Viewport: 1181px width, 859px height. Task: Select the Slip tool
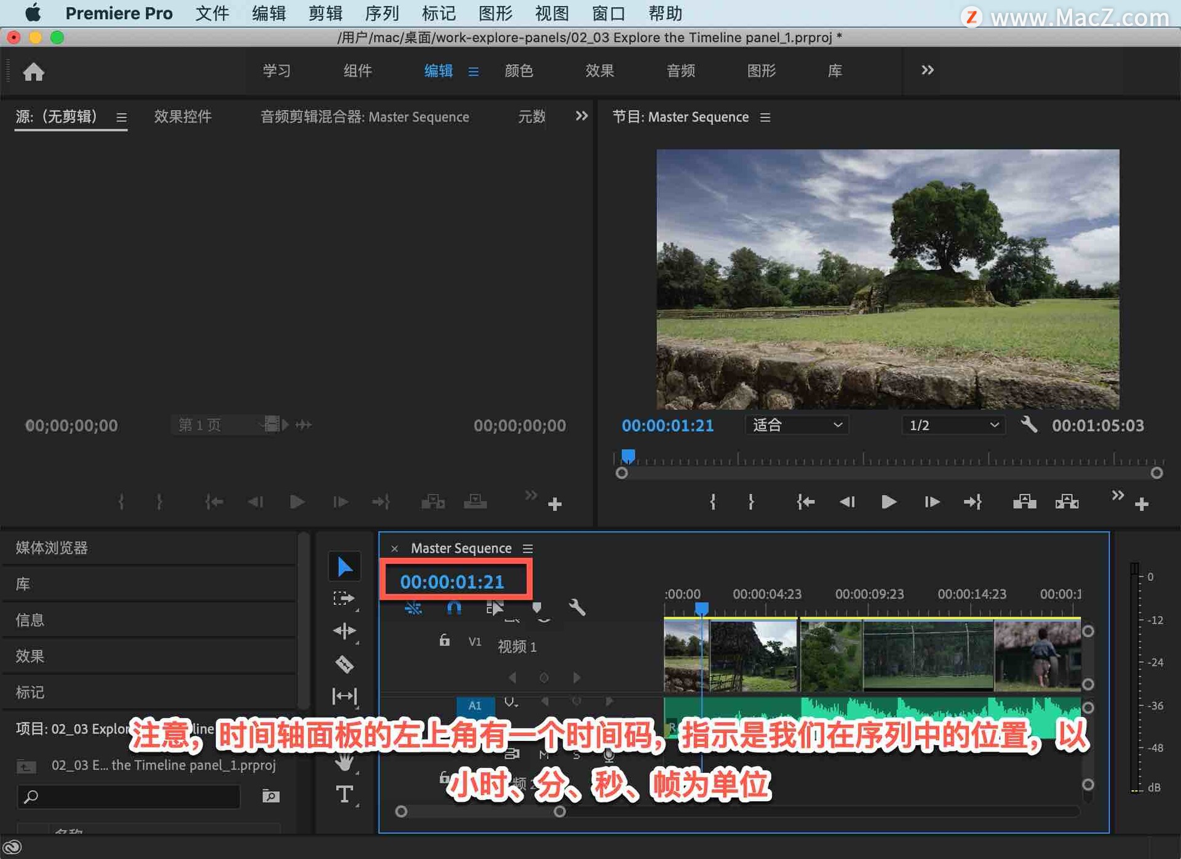click(344, 696)
